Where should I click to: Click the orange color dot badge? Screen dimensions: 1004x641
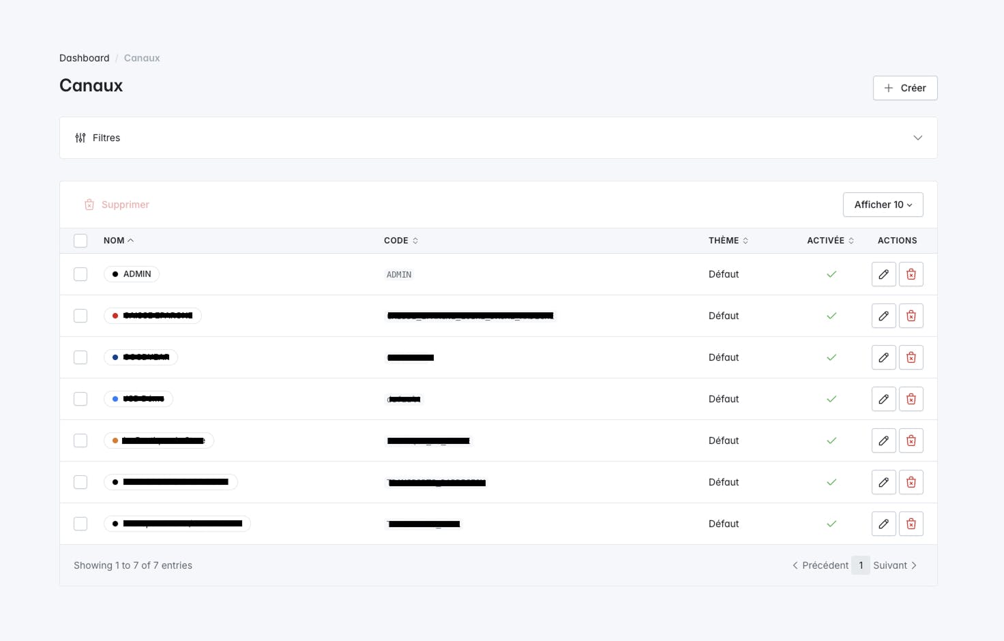pos(115,441)
